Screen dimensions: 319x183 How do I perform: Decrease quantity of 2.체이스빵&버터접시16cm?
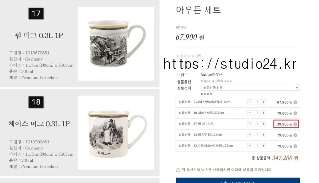(x=250, y=102)
